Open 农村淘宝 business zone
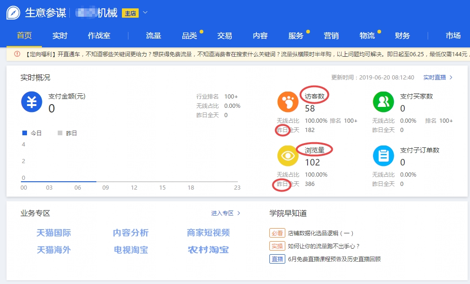The width and height of the screenshot is (470, 284). point(208,250)
